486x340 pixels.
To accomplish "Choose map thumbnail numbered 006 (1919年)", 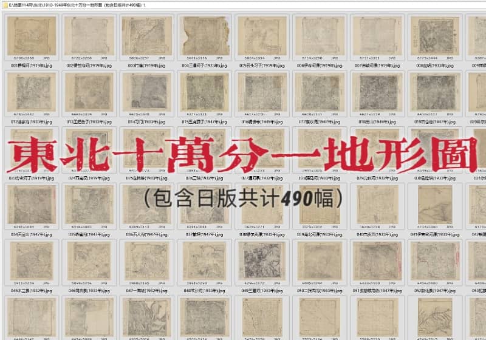I will point(320,36).
